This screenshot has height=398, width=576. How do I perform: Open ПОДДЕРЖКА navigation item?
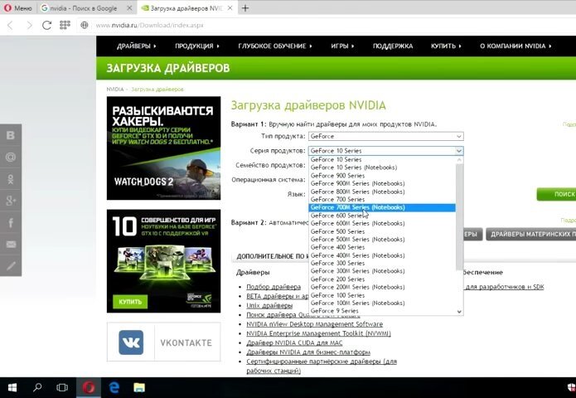click(x=393, y=46)
